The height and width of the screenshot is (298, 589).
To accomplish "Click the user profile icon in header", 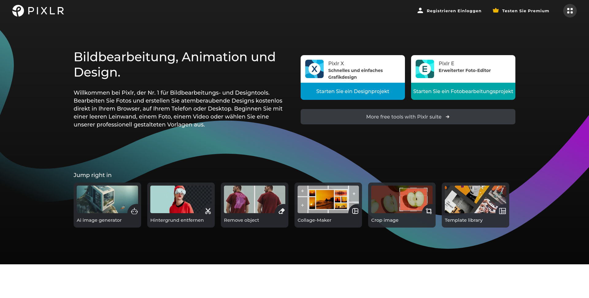I will tap(420, 10).
